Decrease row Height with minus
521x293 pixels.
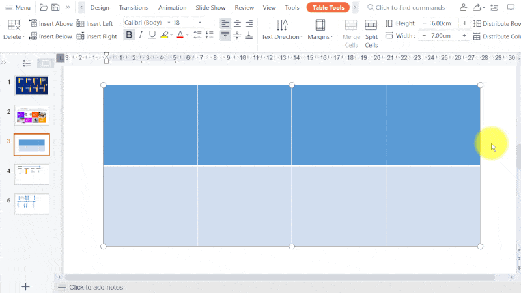click(x=425, y=23)
